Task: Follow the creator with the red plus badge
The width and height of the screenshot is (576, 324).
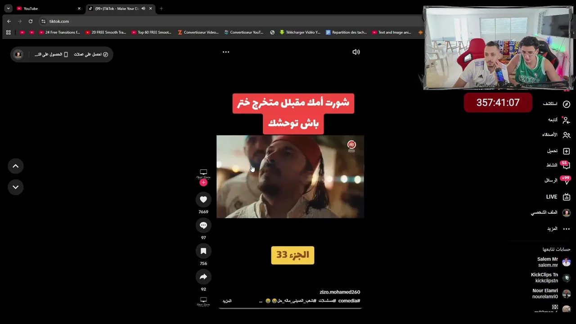Action: coord(203,182)
